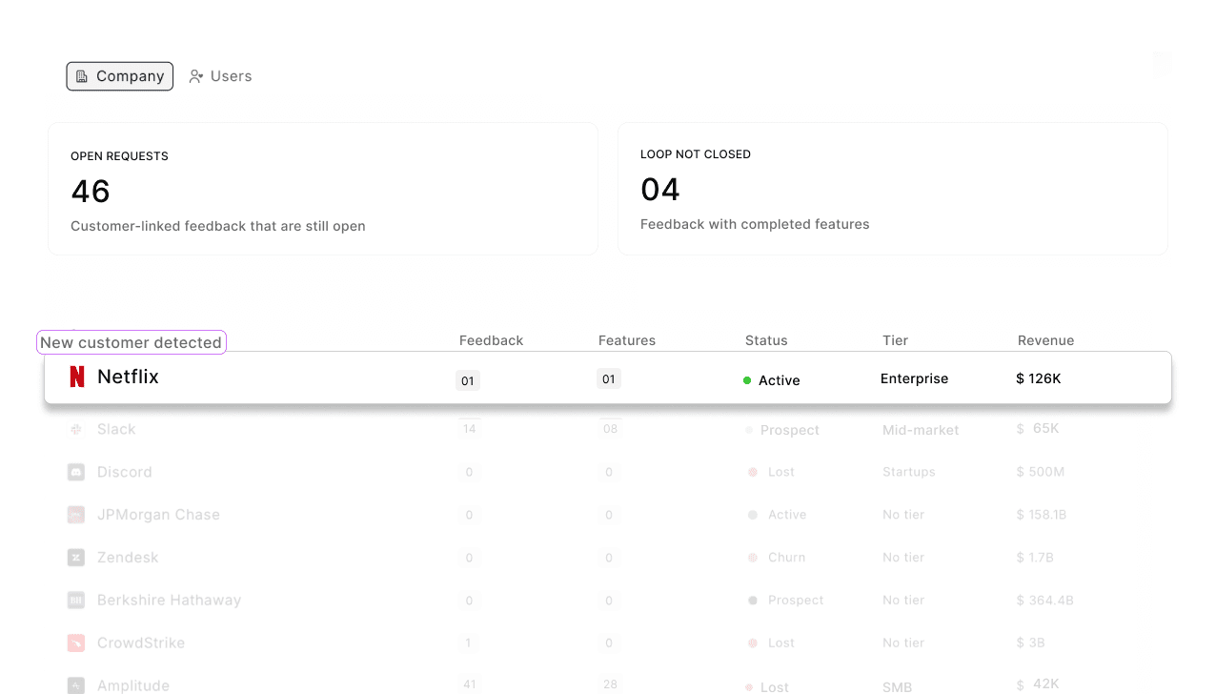This screenshot has width=1216, height=694.
Task: Click the Discord logo icon
Action: 76,472
